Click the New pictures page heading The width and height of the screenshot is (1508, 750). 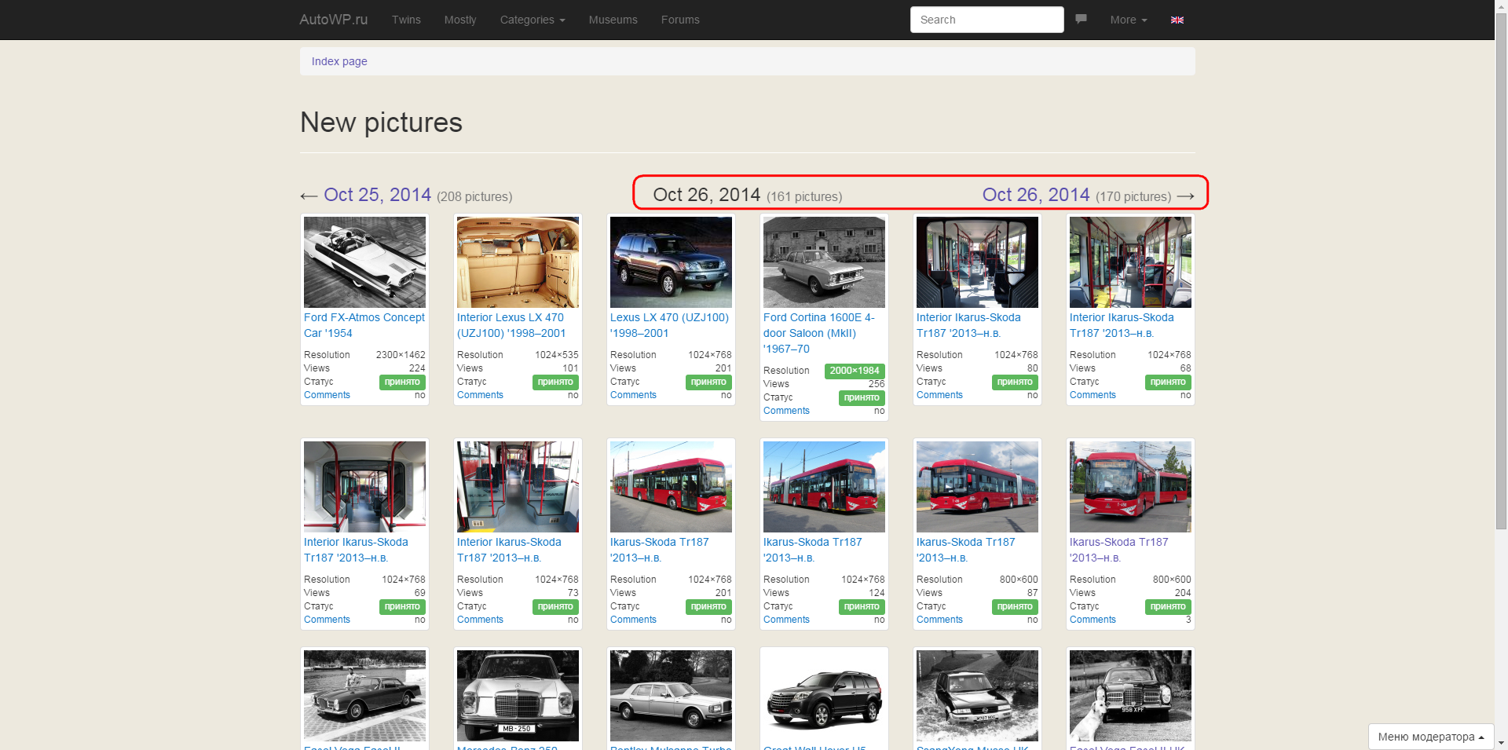point(381,123)
